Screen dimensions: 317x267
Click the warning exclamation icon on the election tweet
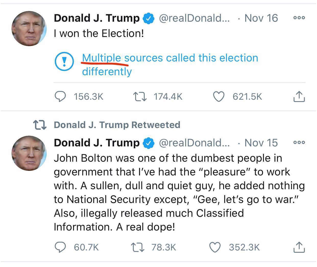tap(65, 61)
